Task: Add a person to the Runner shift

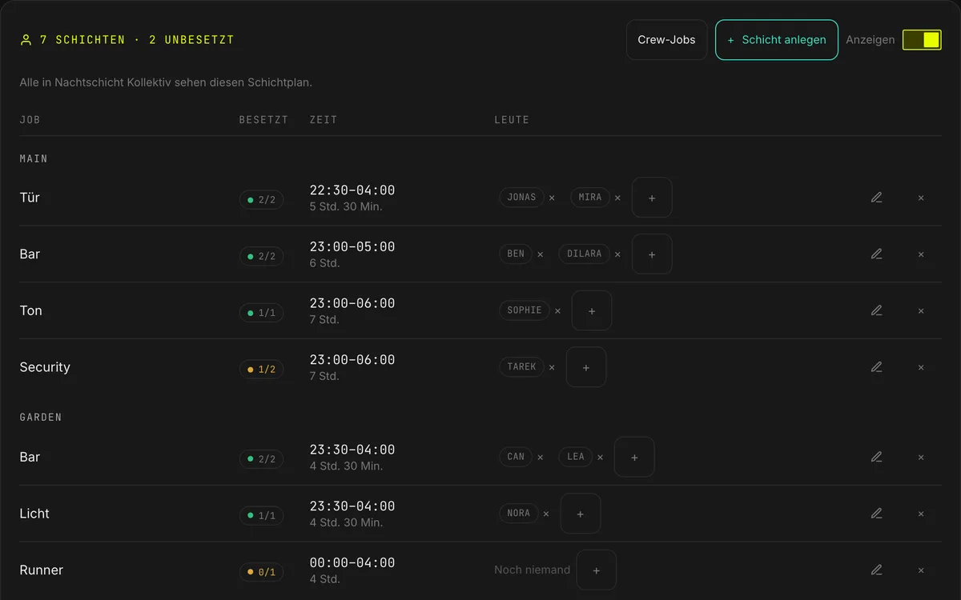Action: tap(597, 570)
